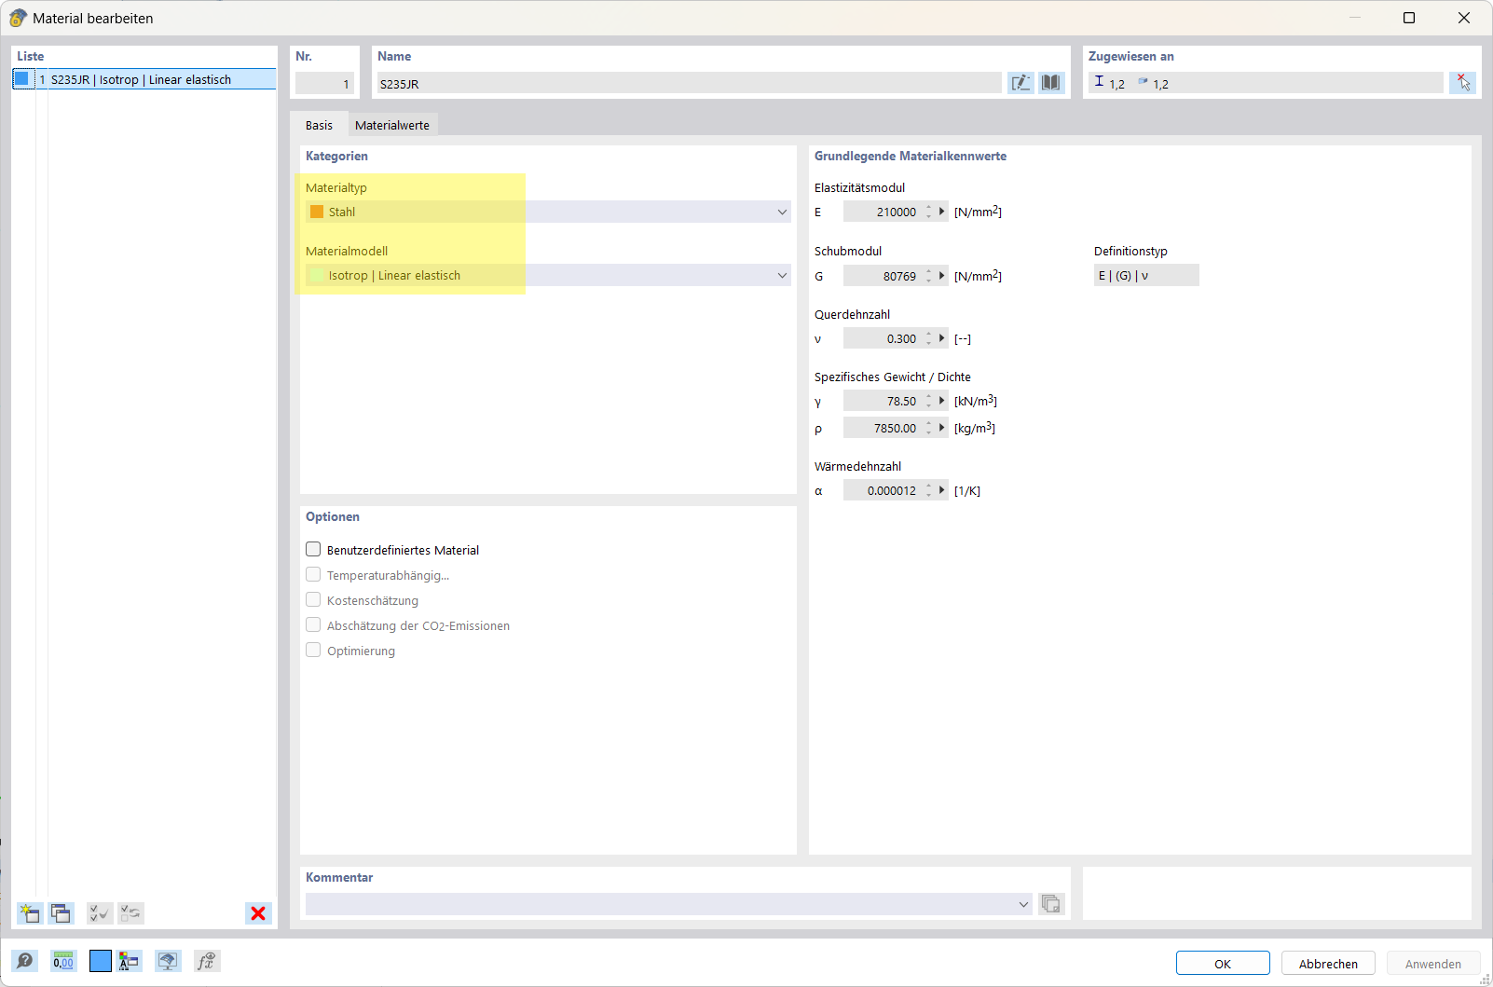Select the Basis tab
Viewport: 1493px width, 987px height.
(319, 124)
